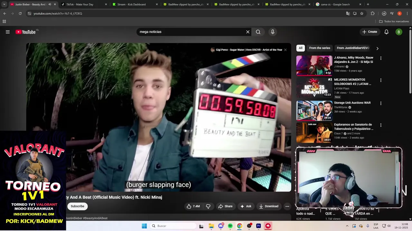Image resolution: width=412 pixels, height=231 pixels.
Task: Click the TheWillyrex channel name
Action: tap(341, 107)
